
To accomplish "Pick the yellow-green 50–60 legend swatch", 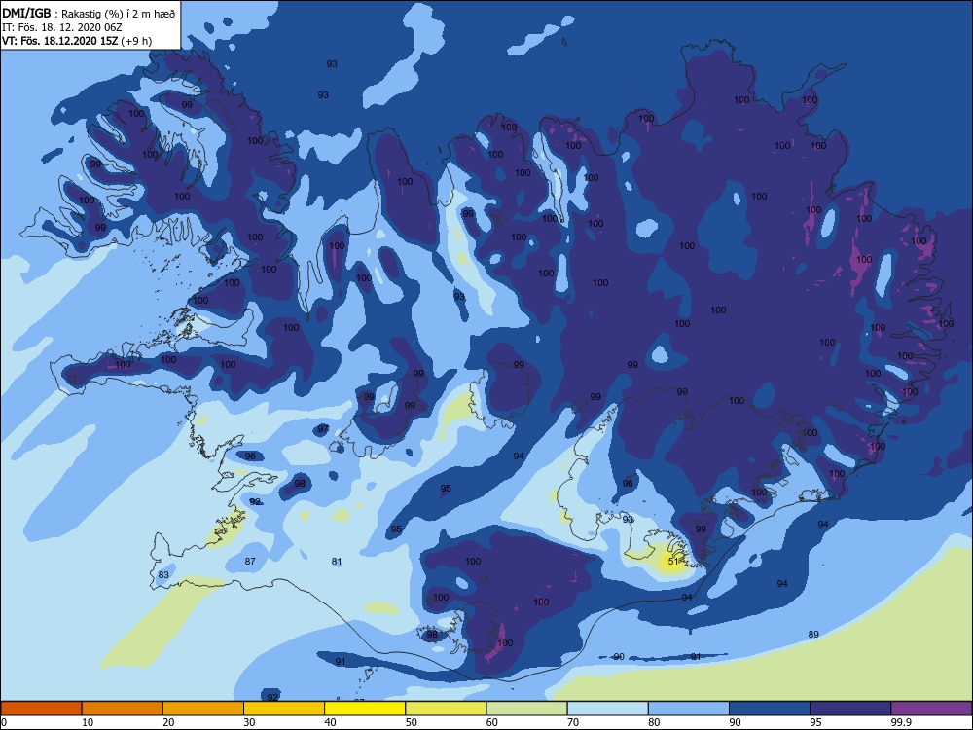I will (x=447, y=709).
